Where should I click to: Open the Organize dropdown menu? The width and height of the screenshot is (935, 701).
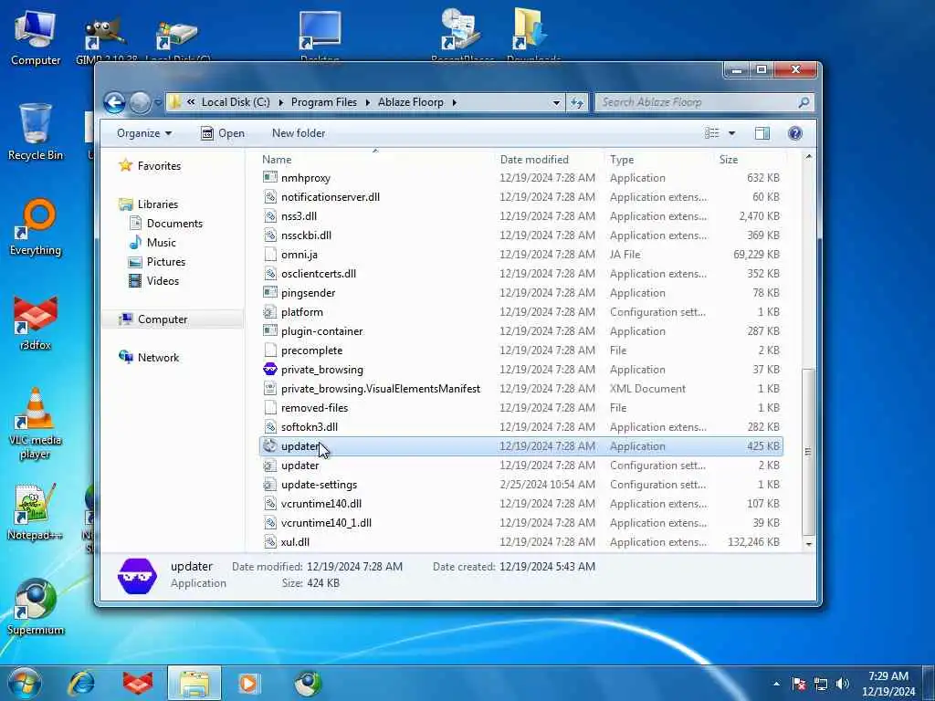coord(144,133)
